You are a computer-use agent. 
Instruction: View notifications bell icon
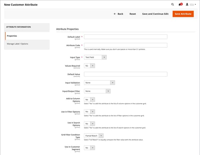click(180, 4)
